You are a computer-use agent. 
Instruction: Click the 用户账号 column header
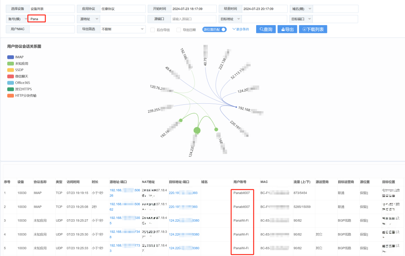pyautogui.click(x=240, y=182)
